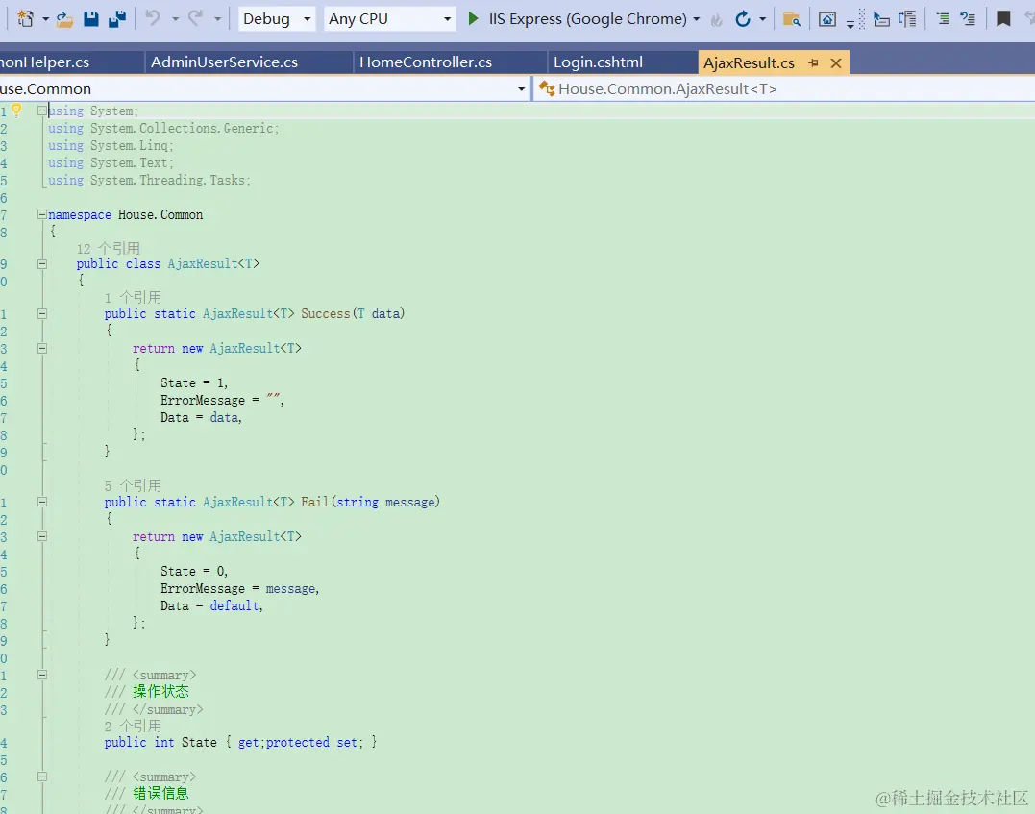Collapse the return block inside Success
1035x814 pixels.
pos(41,349)
